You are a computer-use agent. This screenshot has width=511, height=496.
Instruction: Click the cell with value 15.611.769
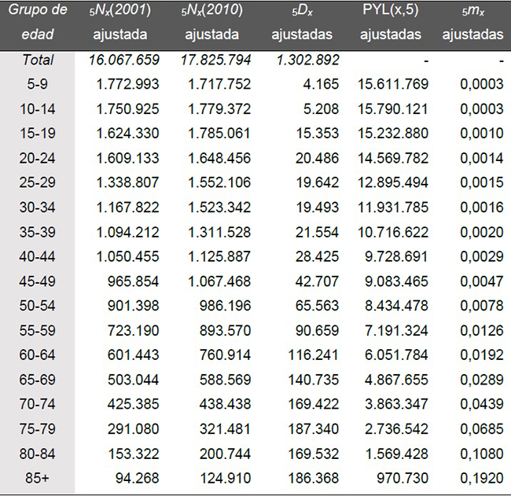392,84
